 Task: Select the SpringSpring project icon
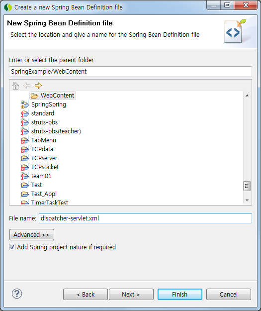(x=25, y=104)
